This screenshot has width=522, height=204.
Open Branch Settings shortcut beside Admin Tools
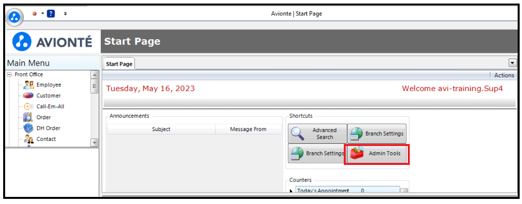point(317,153)
